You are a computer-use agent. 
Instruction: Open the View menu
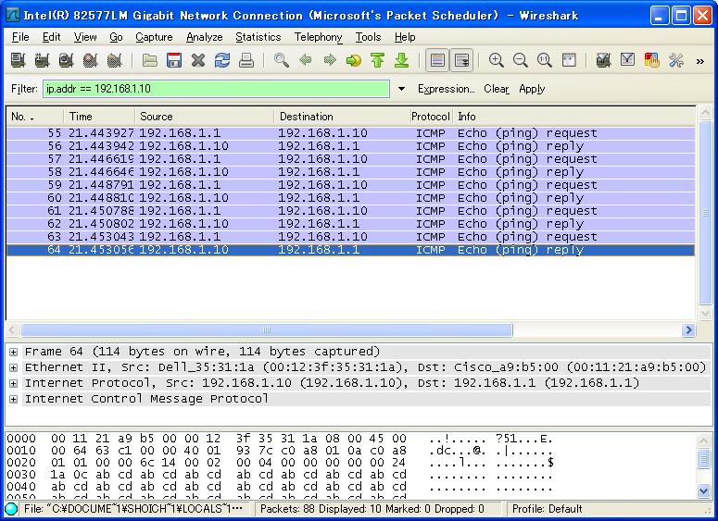[x=85, y=37]
